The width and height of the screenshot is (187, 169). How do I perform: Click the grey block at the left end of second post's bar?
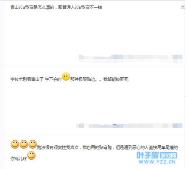[x=81, y=125]
